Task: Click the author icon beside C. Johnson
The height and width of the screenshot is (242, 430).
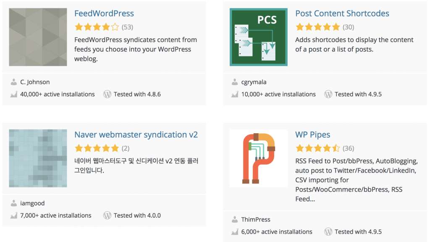Action: 13,82
